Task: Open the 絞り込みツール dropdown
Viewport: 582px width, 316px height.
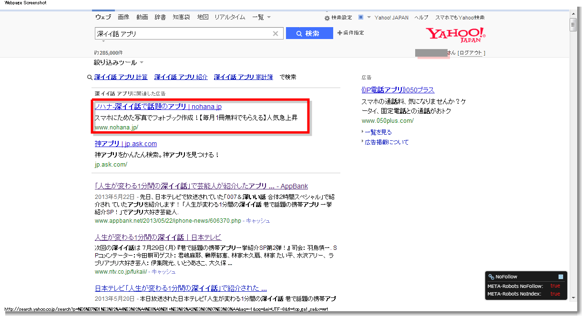Action: click(119, 62)
